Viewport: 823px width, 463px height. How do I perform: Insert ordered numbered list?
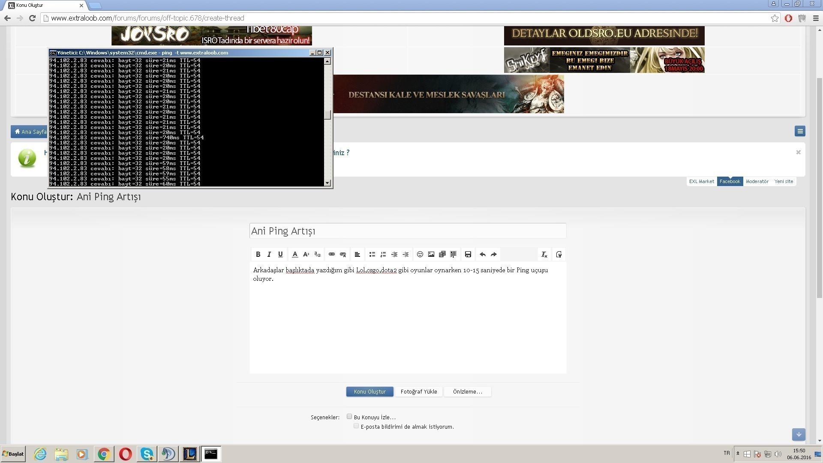[383, 254]
